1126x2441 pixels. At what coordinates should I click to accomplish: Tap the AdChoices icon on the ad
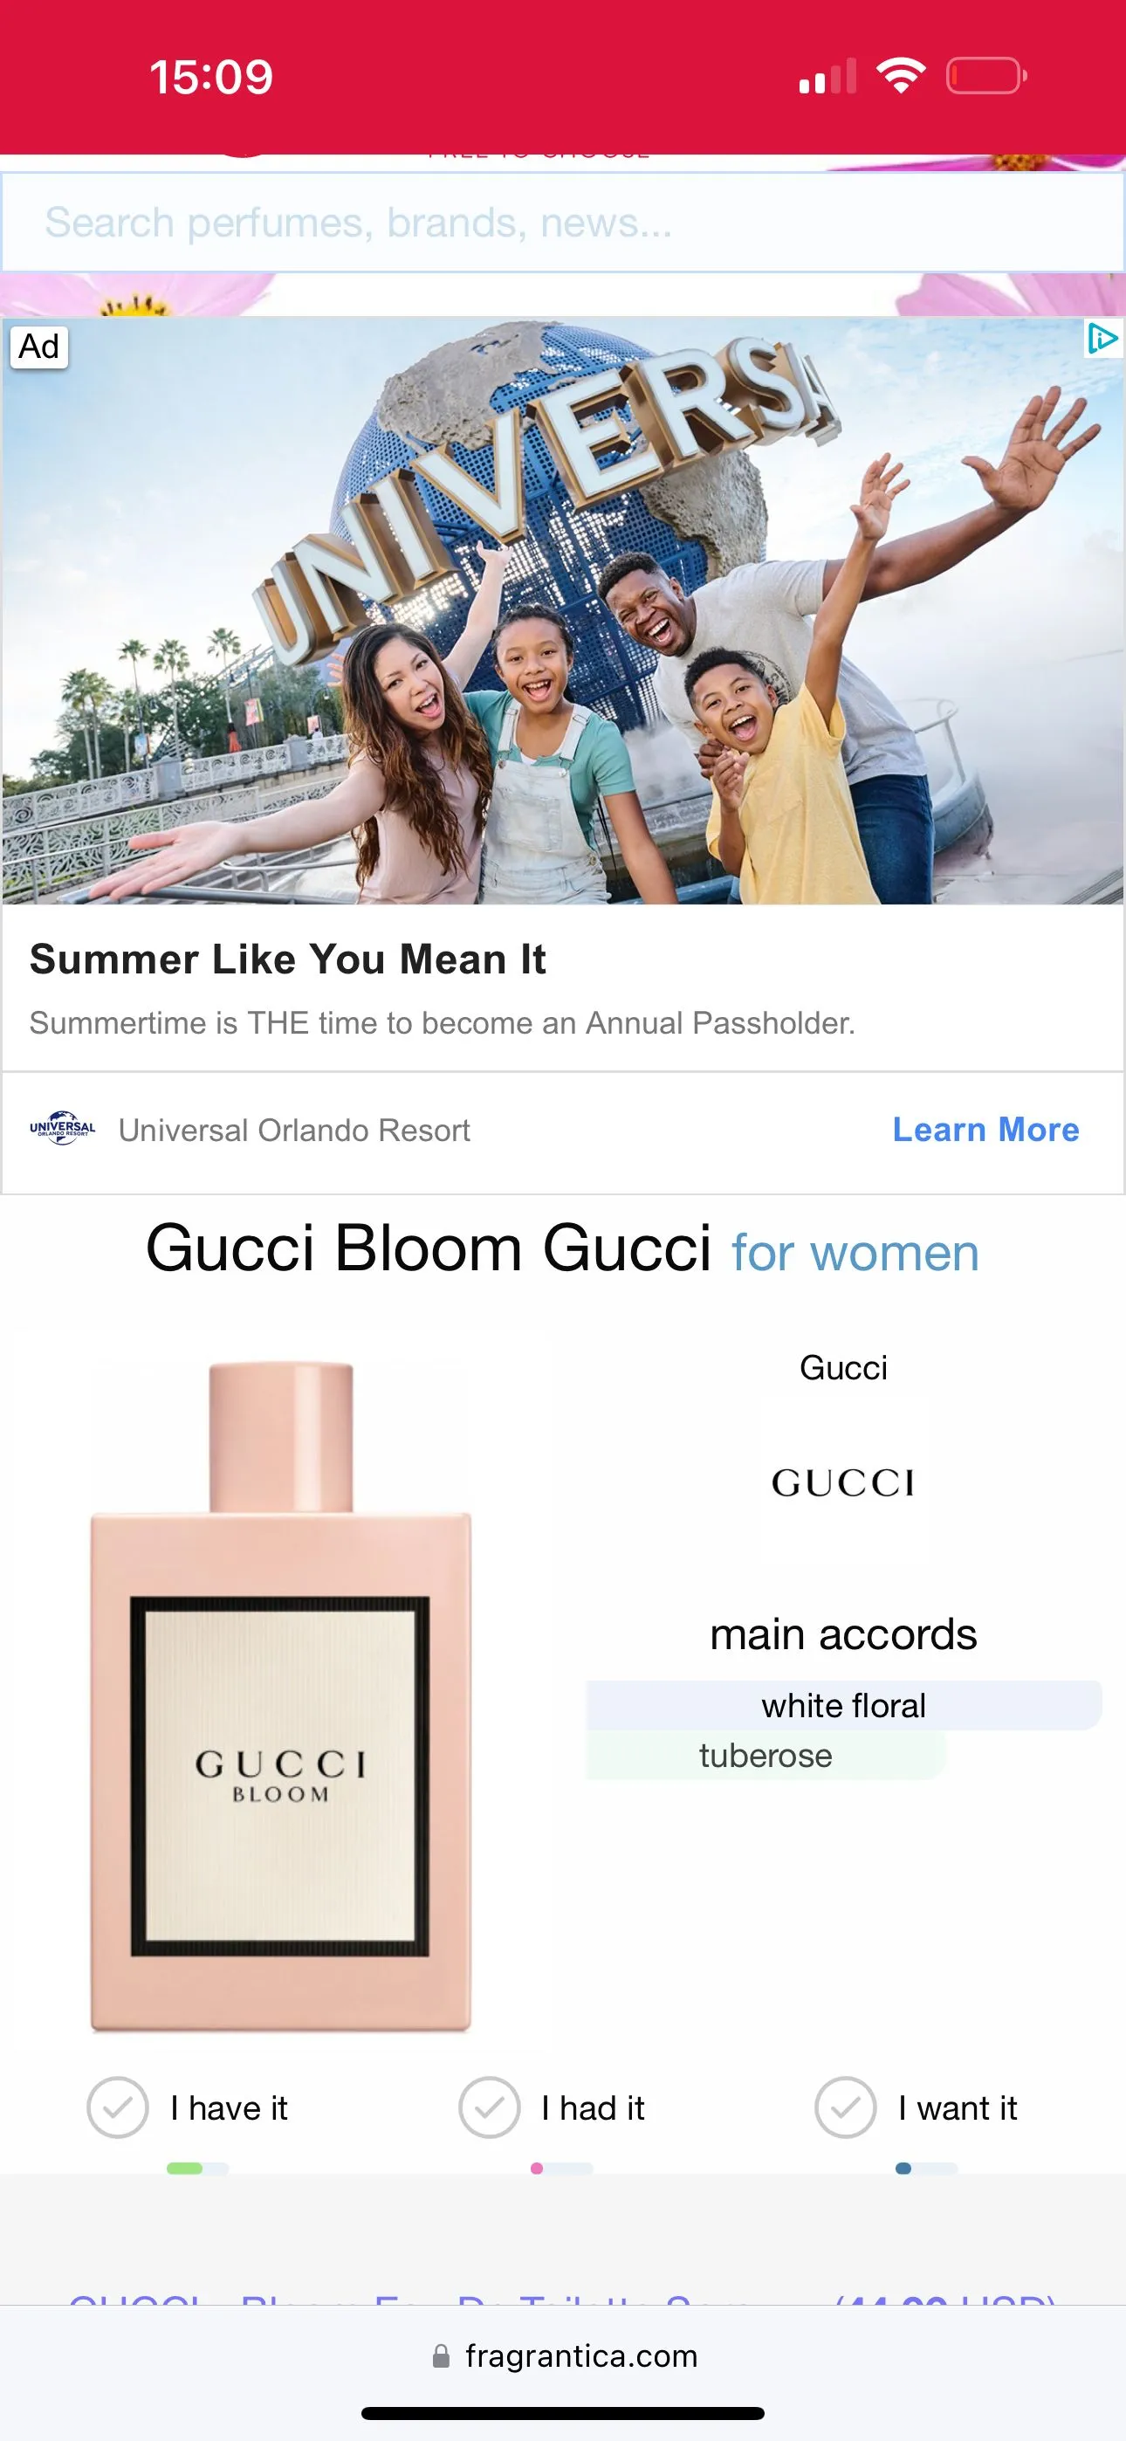(x=1103, y=338)
